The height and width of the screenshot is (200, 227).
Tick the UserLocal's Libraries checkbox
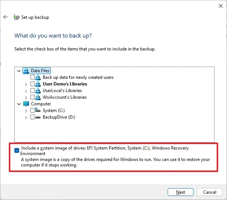pos(32,91)
